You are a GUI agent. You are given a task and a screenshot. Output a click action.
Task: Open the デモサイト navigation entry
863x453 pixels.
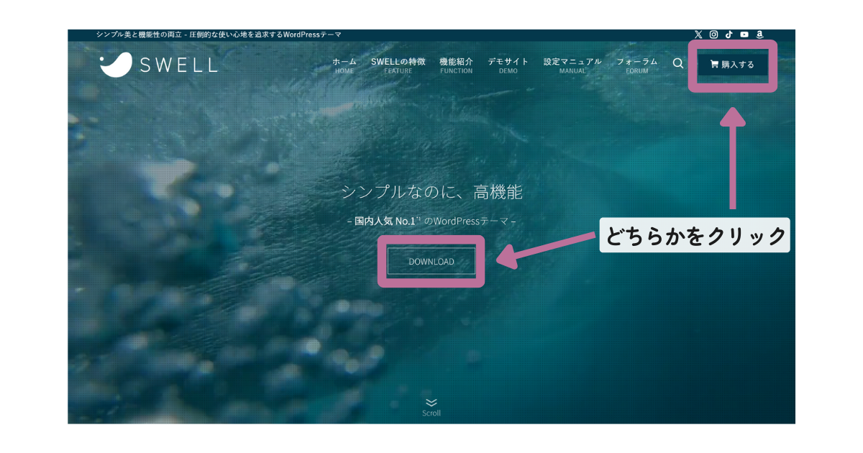coord(508,65)
